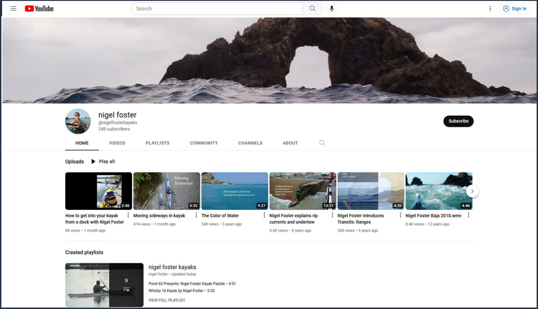Viewport: 538px width, 309px height.
Task: Click in the Search input field
Action: (217, 9)
